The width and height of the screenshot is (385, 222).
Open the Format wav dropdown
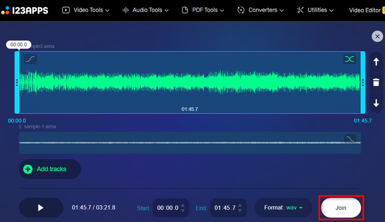[283, 208]
